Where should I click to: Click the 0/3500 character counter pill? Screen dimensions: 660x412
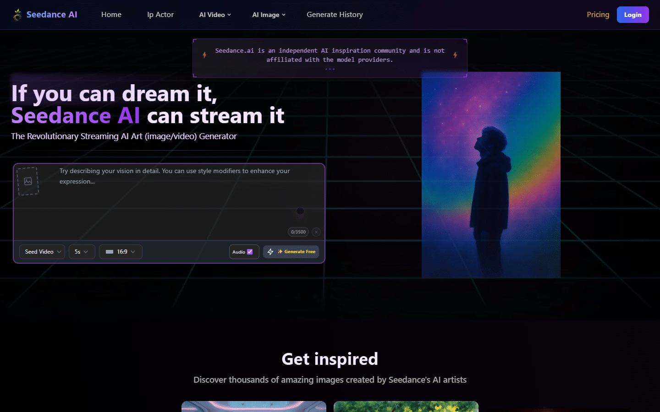point(298,232)
